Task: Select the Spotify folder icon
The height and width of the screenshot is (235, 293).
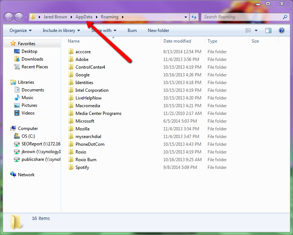Action: click(x=71, y=167)
